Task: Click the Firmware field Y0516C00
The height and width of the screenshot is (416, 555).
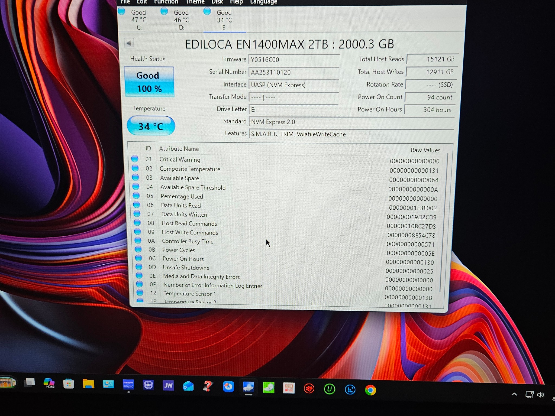Action: coord(294,60)
